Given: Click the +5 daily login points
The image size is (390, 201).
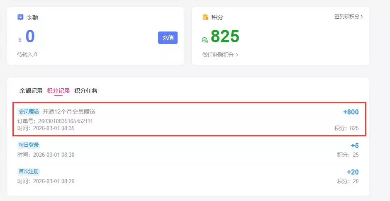Looking at the screenshot, I should click(x=354, y=145).
